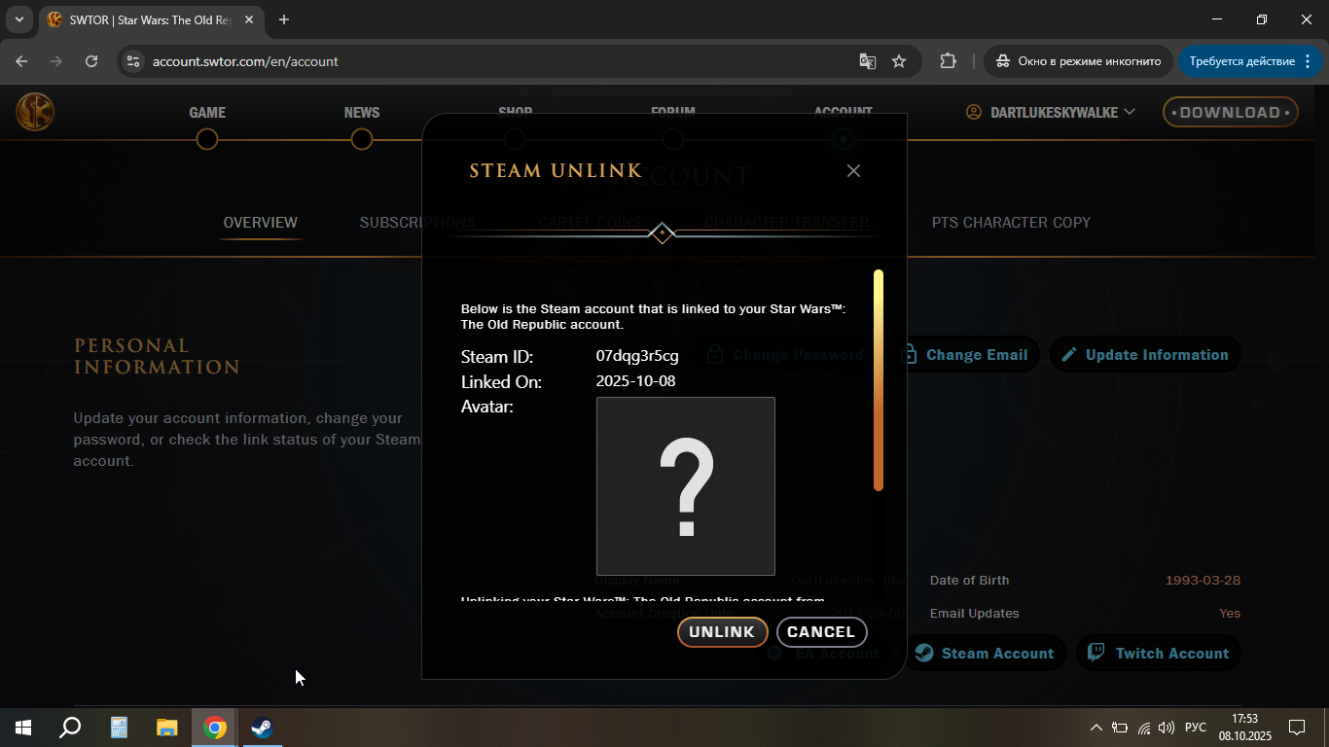Viewport: 1329px width, 747px height.
Task: Click the Update Information button
Action: pyautogui.click(x=1145, y=355)
